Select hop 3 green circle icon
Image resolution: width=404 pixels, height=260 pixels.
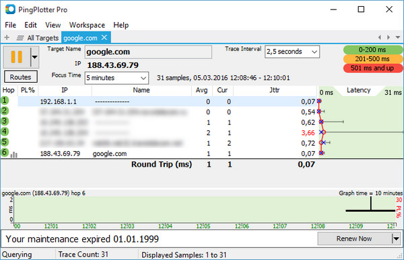[5, 121]
